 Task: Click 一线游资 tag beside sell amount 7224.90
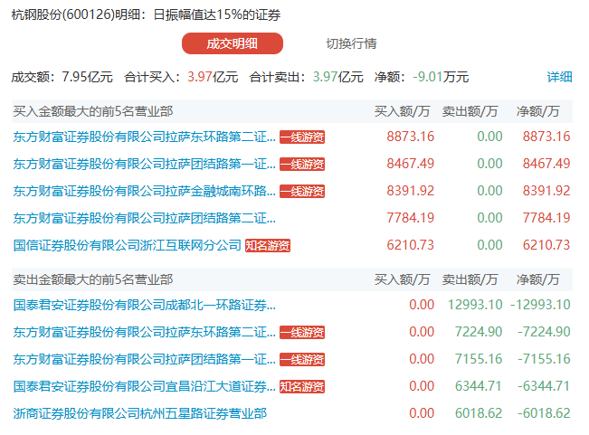click(x=302, y=332)
